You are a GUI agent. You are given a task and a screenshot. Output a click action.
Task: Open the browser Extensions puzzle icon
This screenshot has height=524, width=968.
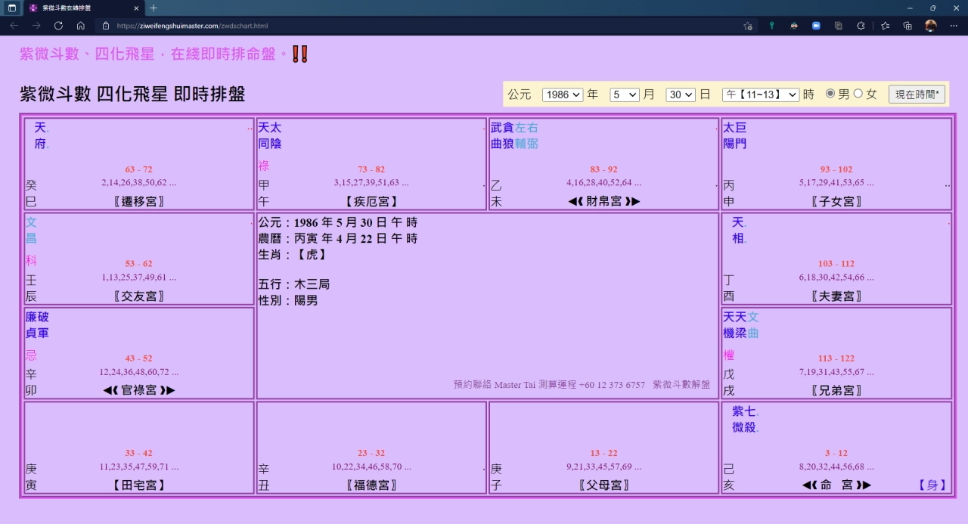click(x=861, y=26)
